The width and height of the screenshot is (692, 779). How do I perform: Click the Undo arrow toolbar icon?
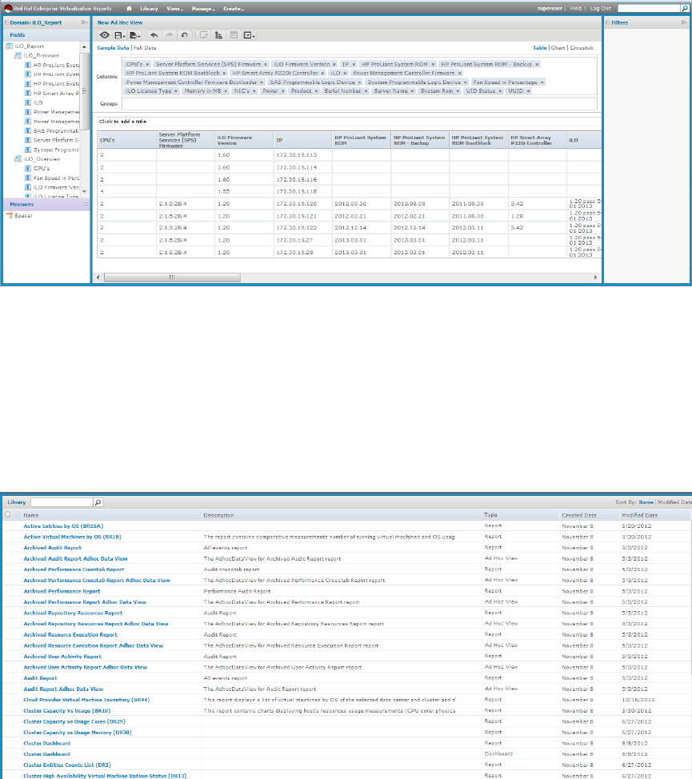tap(154, 35)
